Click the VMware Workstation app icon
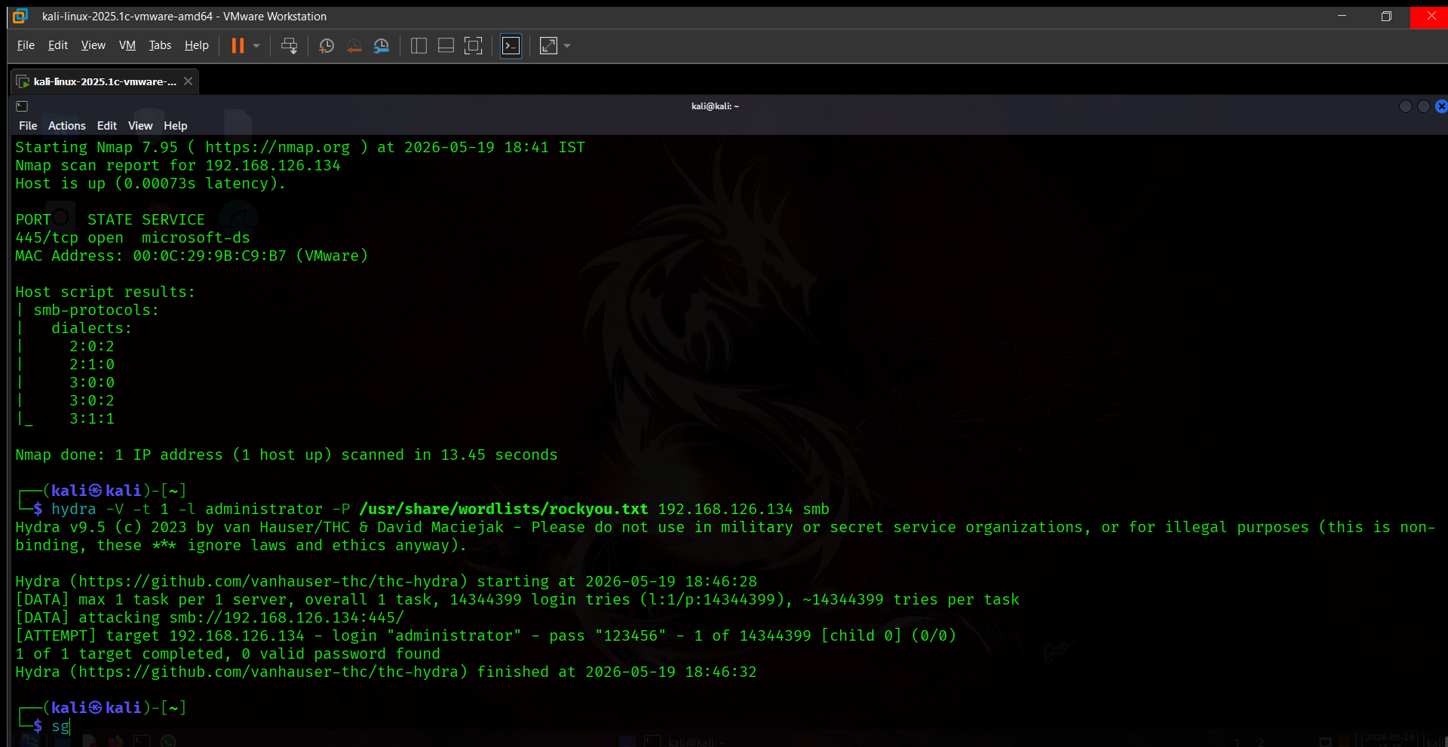Image resolution: width=1448 pixels, height=747 pixels. pyautogui.click(x=20, y=16)
